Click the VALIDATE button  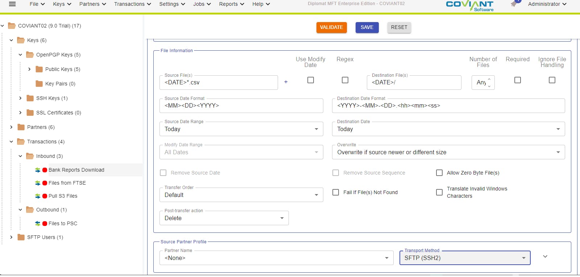[331, 28]
